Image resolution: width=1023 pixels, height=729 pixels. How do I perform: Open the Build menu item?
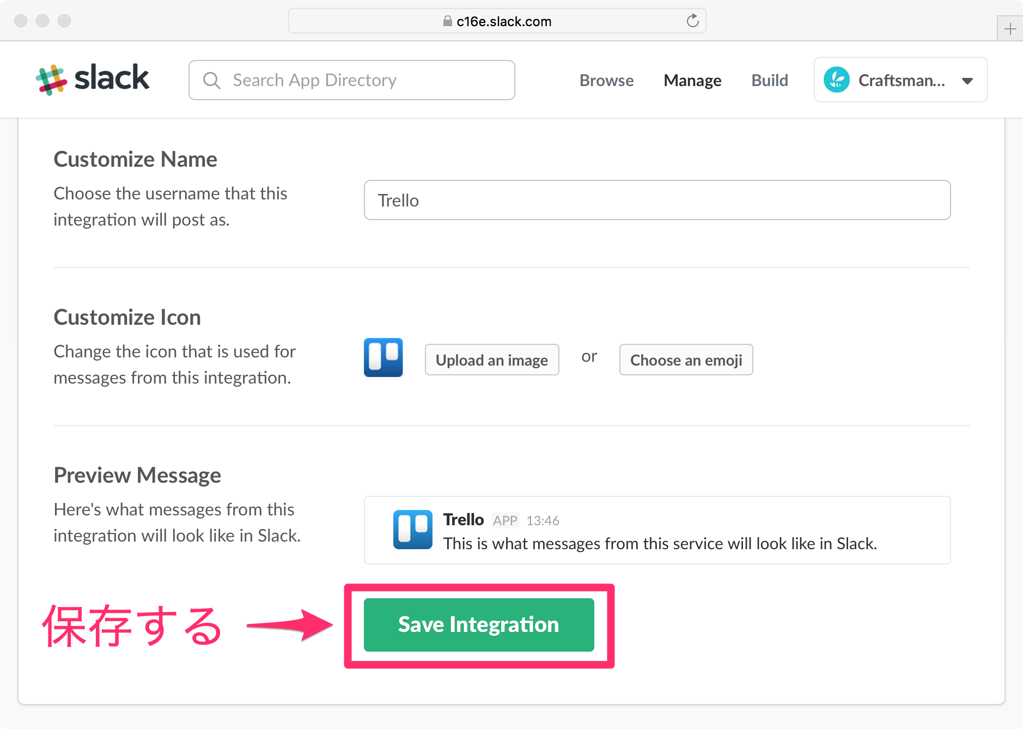pyautogui.click(x=770, y=81)
